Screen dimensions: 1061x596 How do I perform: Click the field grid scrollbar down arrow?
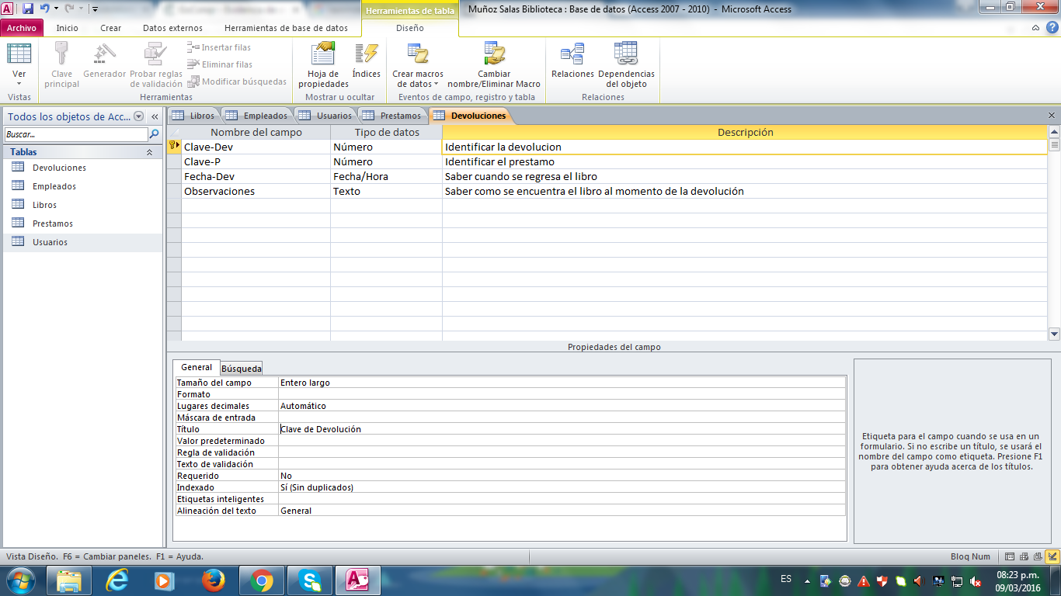1054,334
